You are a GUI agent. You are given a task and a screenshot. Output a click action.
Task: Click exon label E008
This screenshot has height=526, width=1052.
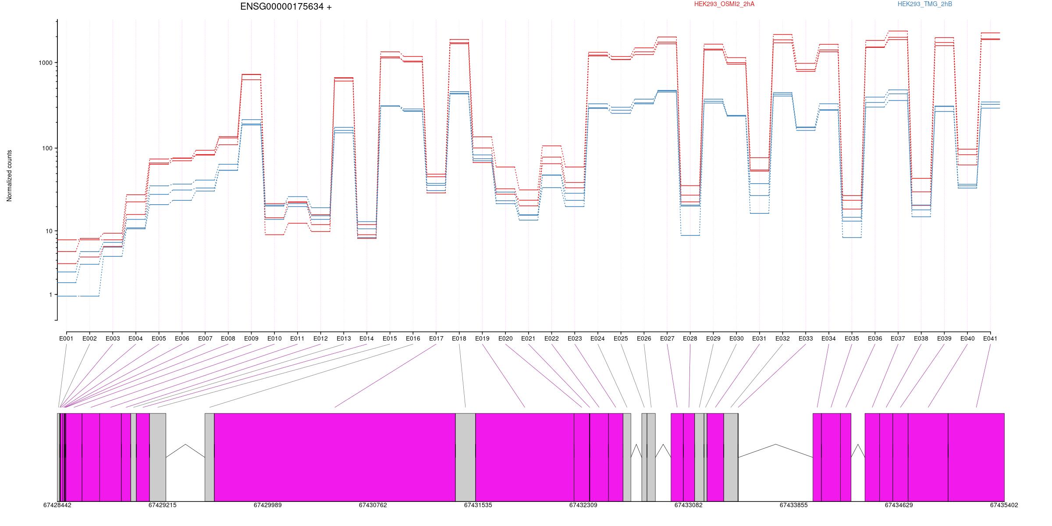228,338
